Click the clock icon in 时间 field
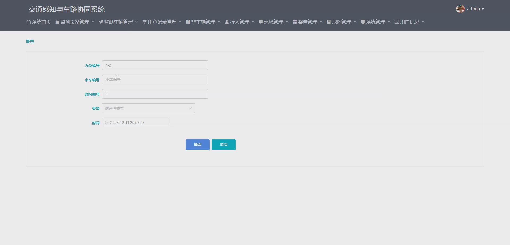The image size is (510, 245). pyautogui.click(x=107, y=122)
